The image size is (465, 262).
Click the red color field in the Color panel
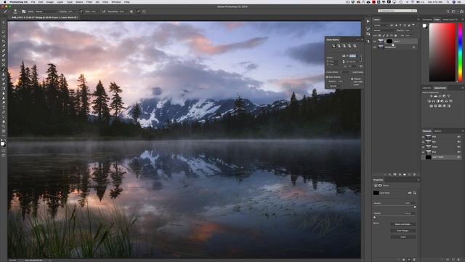442,52
